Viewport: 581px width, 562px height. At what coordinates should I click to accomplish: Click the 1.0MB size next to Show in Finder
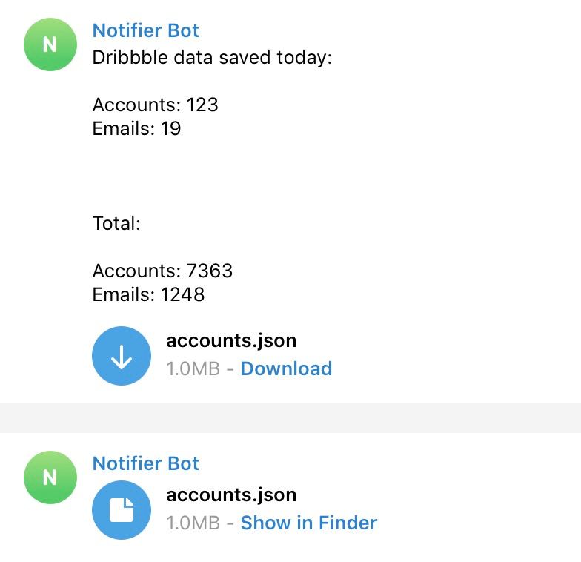[x=193, y=523]
